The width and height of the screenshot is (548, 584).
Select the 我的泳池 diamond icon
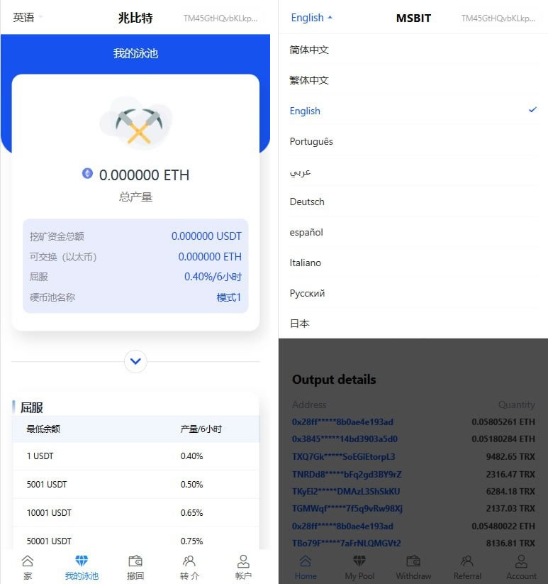coord(82,561)
